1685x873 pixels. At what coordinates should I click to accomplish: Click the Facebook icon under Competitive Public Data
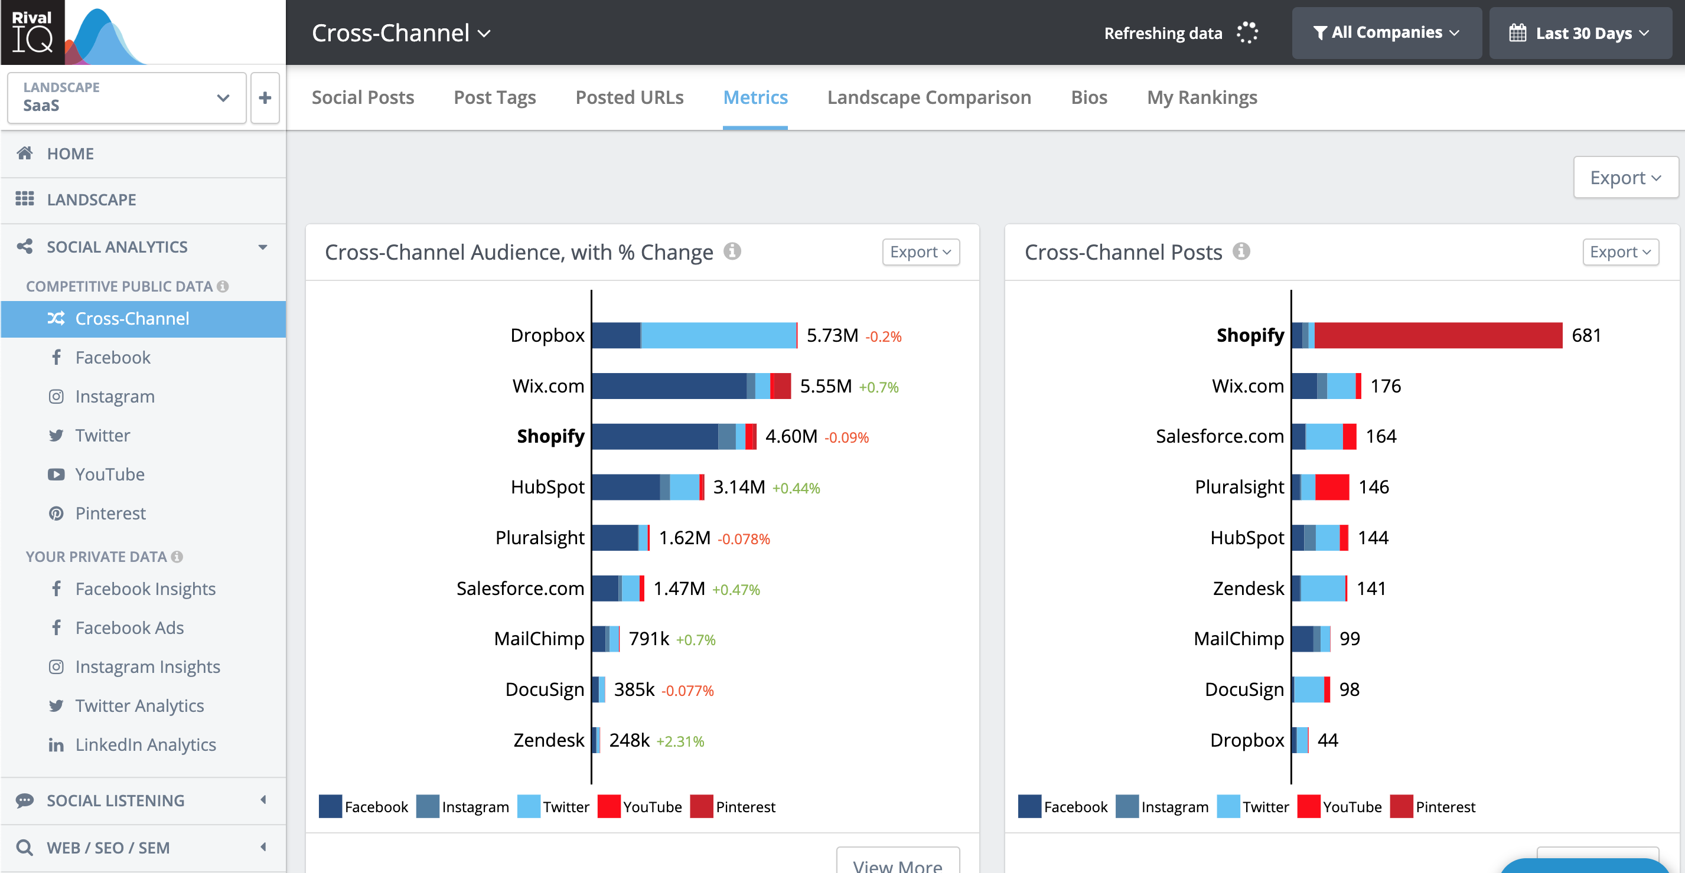click(x=56, y=357)
